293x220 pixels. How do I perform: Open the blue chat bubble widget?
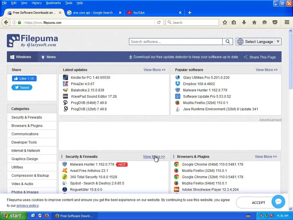[x=278, y=201]
